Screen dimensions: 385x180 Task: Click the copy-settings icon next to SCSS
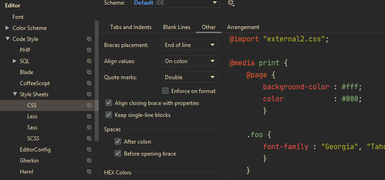[x=89, y=139]
